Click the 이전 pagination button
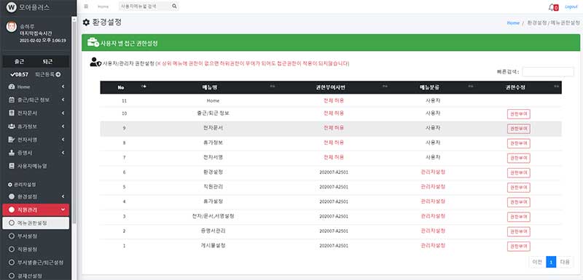 [x=537, y=262]
